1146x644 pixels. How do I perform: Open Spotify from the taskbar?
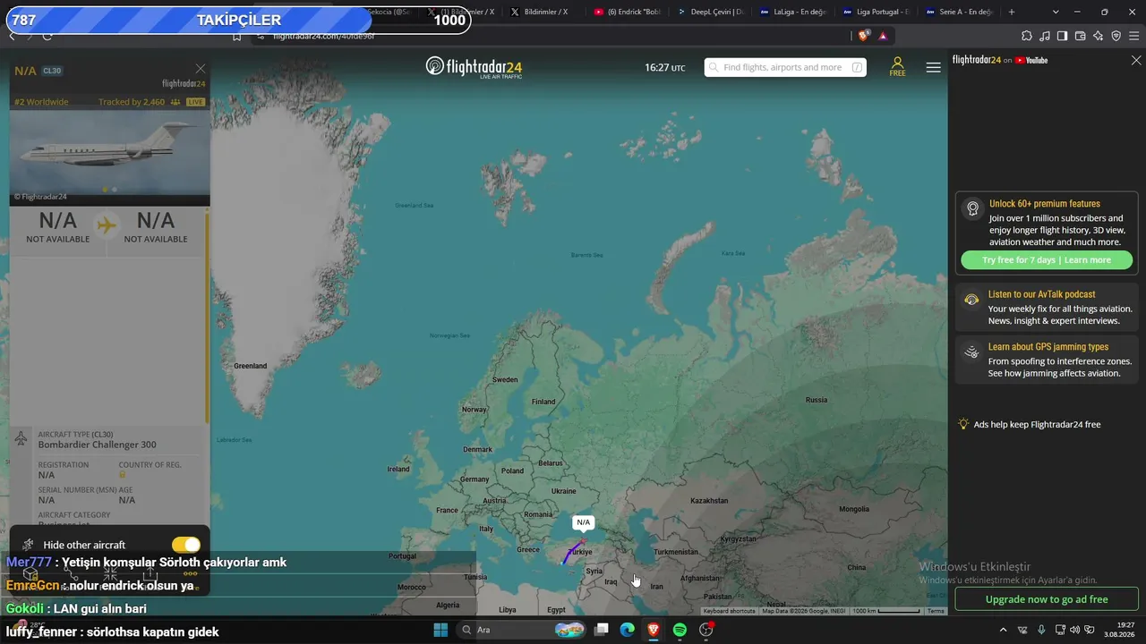click(x=680, y=630)
